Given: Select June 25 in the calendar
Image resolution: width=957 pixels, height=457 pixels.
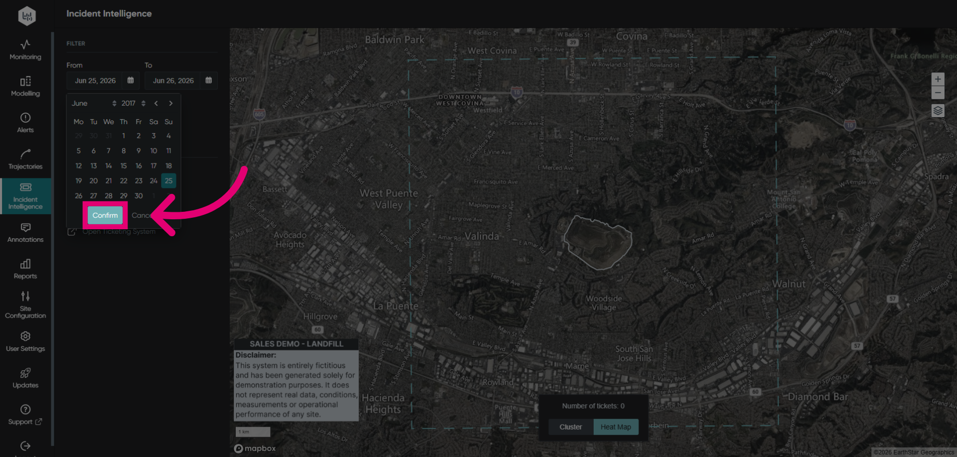Looking at the screenshot, I should tap(168, 181).
